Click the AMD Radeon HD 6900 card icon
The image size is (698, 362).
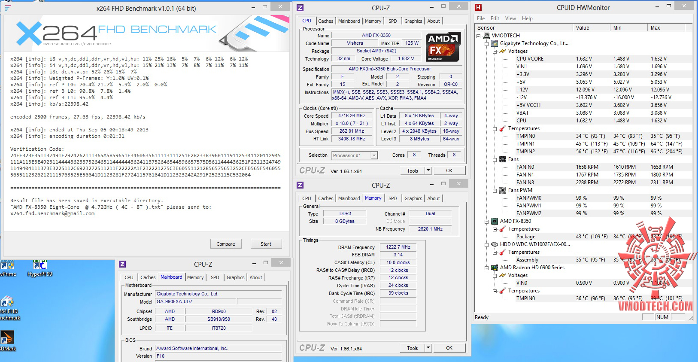[x=495, y=268]
